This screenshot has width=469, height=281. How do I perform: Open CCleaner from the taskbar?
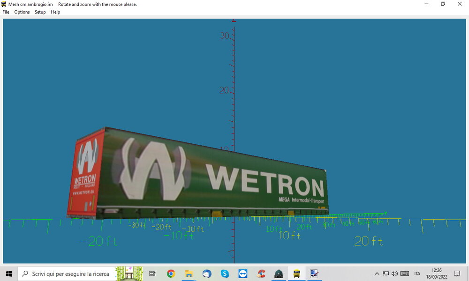261,274
